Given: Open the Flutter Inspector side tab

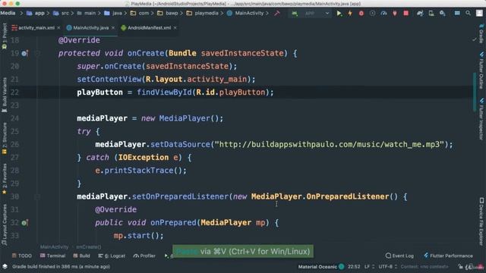Looking at the screenshot, I should pos(481,119).
